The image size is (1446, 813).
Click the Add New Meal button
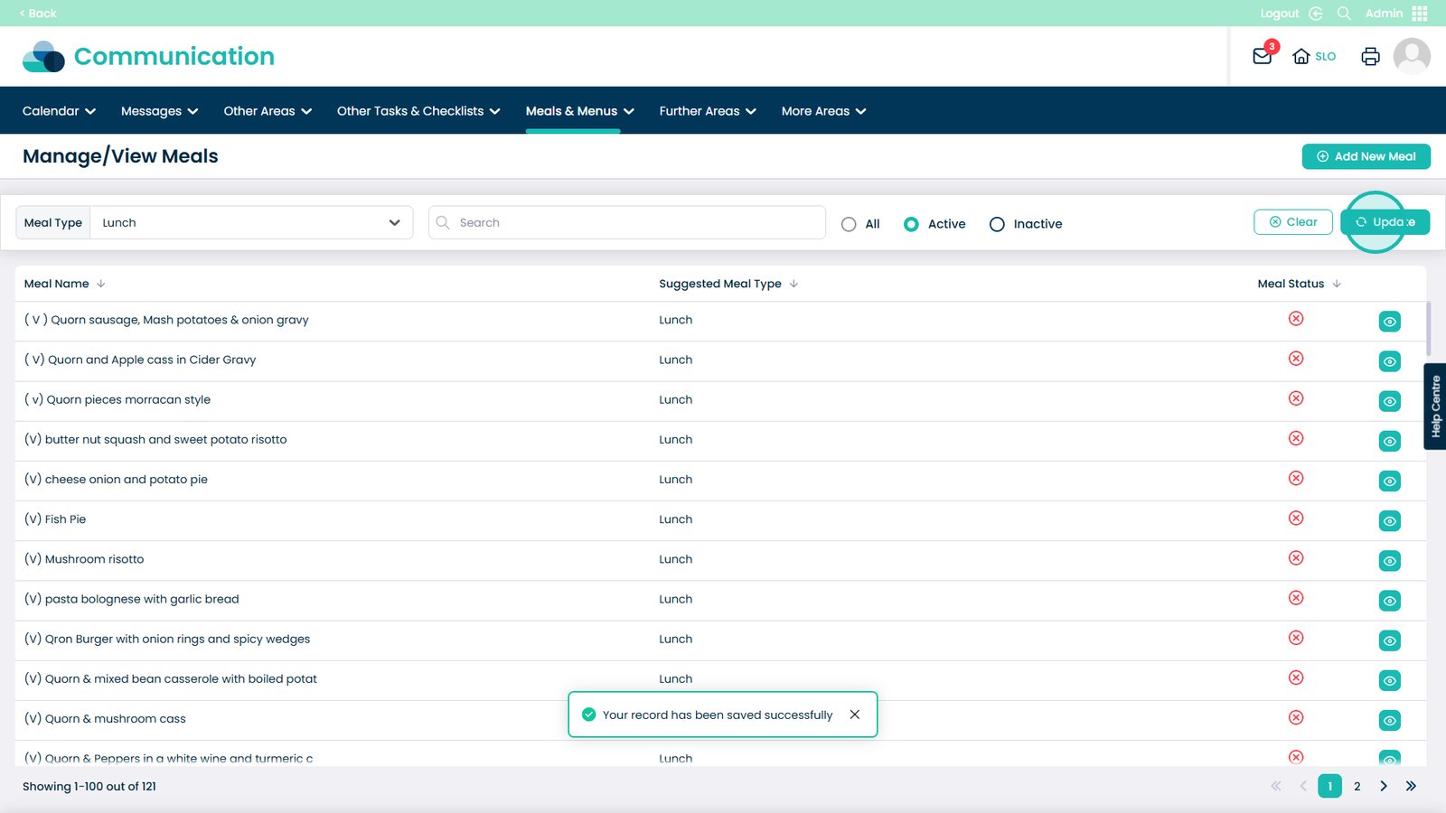click(x=1366, y=156)
